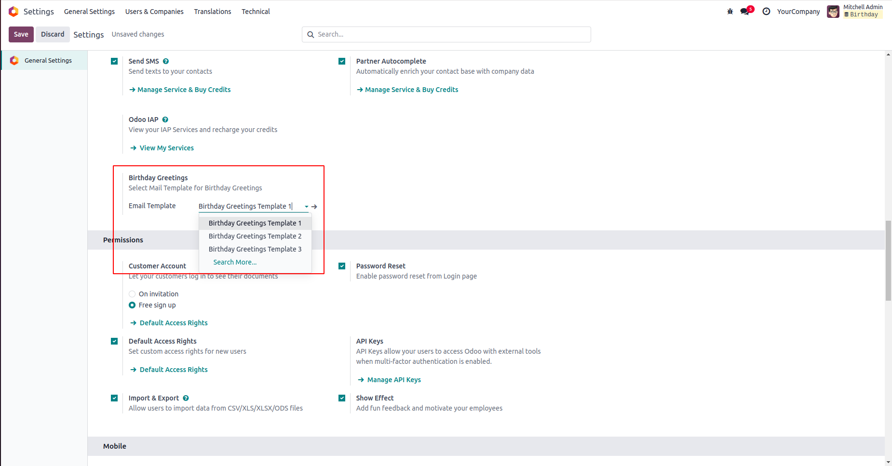Disable the Send SMS checkbox
This screenshot has width=892, height=466.
tap(114, 61)
